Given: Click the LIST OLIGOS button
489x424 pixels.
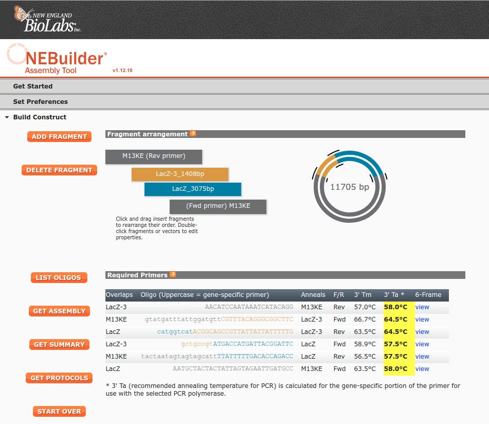Looking at the screenshot, I should coord(59,277).
